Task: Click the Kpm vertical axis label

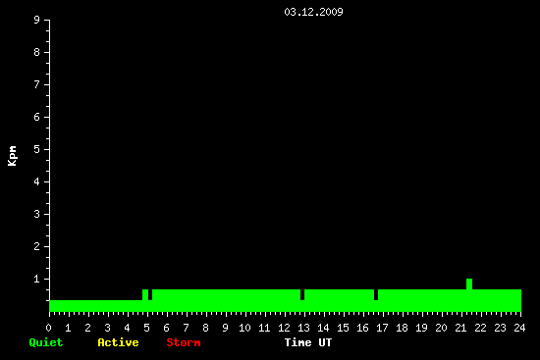Action: coord(13,156)
